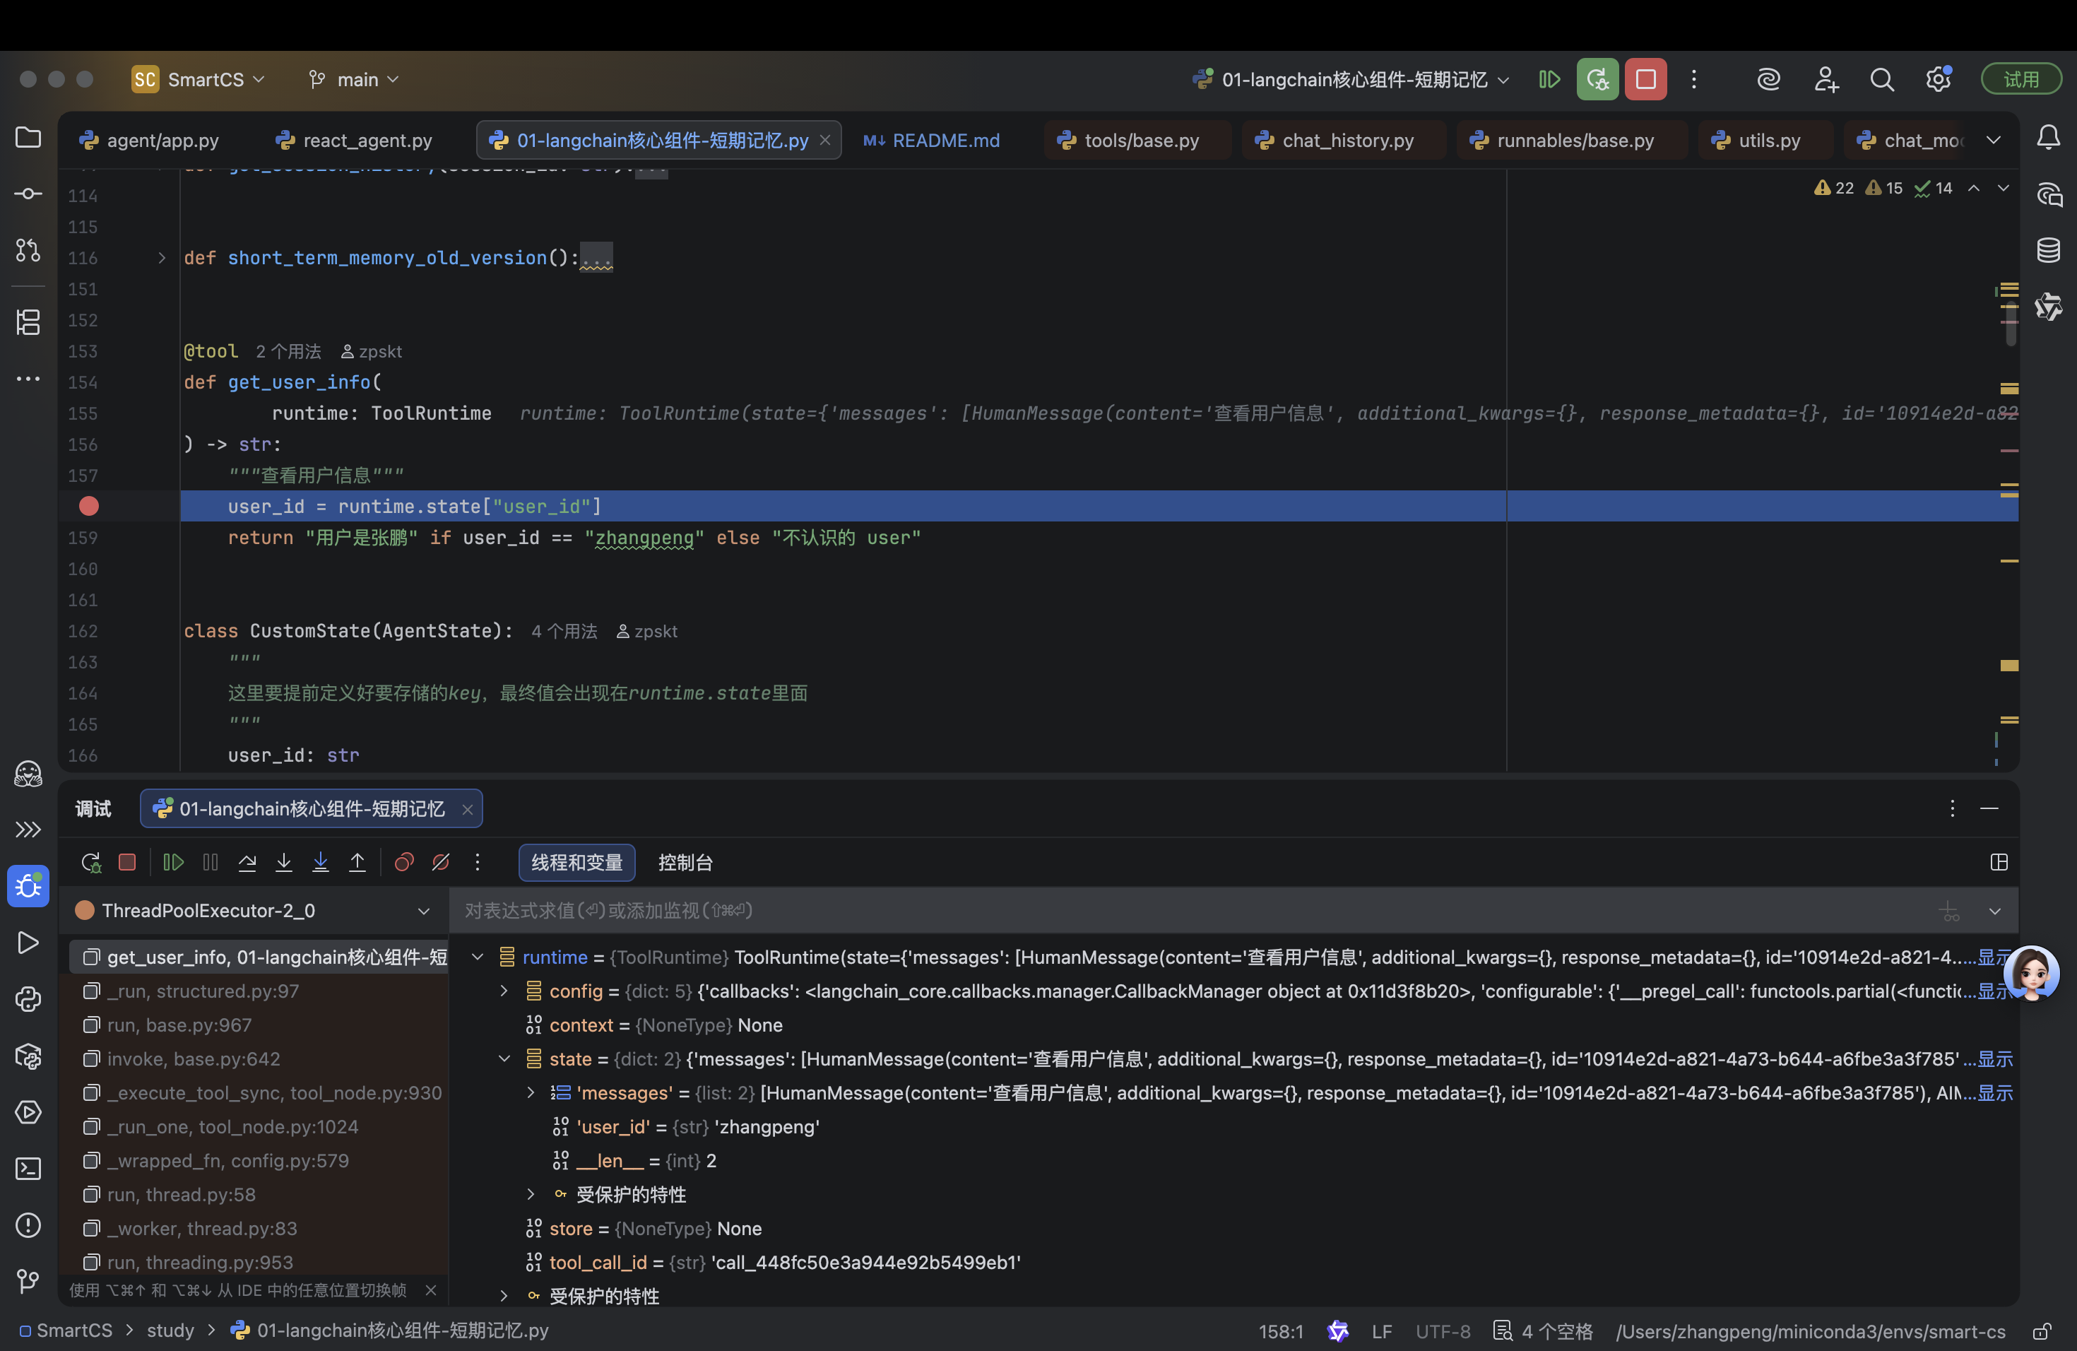Switch to the 控制台 console tab
The width and height of the screenshot is (2077, 1351).
coord(685,862)
